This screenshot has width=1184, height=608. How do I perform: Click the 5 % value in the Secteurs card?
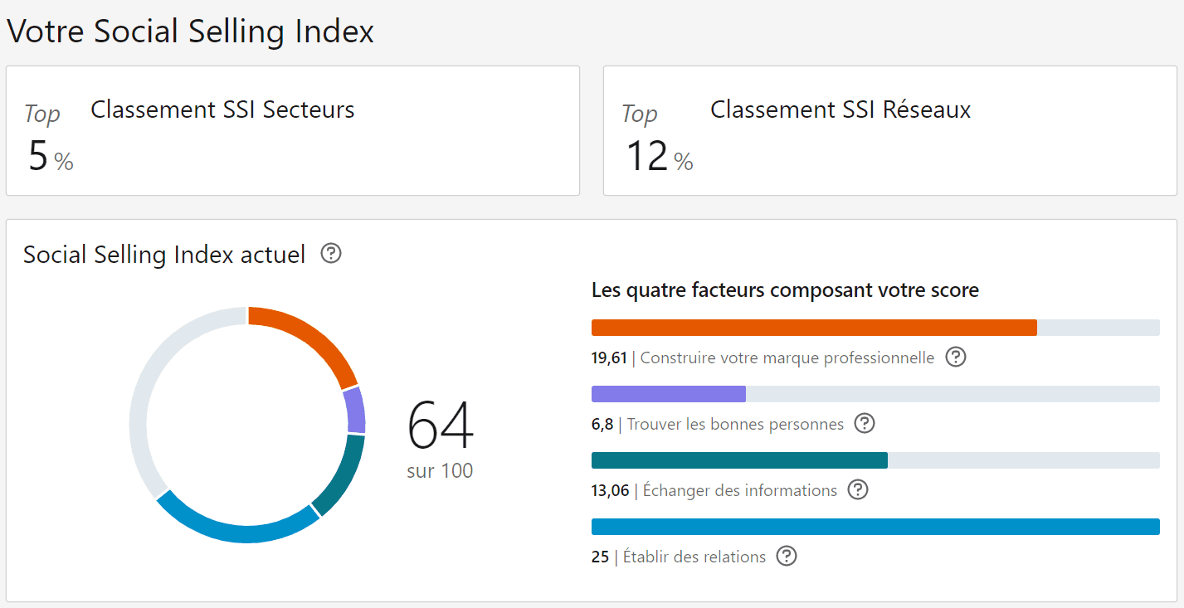(x=51, y=156)
